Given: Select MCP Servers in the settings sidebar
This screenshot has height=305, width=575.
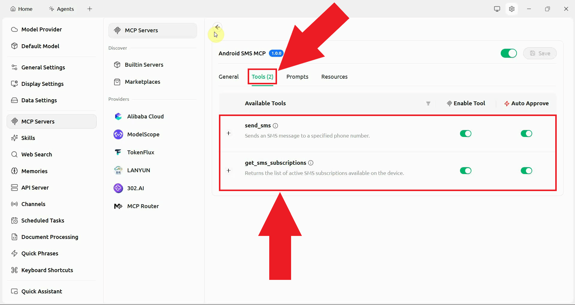Looking at the screenshot, I should pos(52,121).
